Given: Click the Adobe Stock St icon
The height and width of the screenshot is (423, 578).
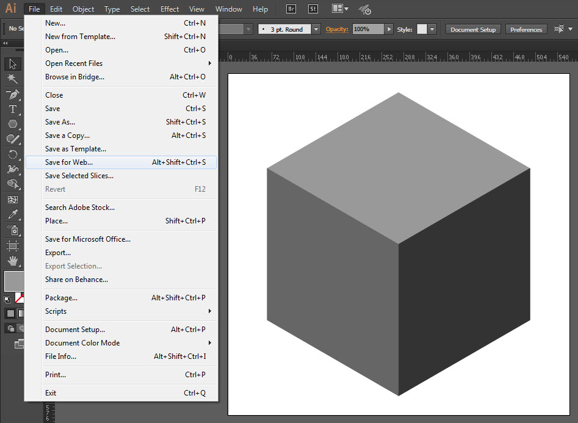Looking at the screenshot, I should pos(312,9).
